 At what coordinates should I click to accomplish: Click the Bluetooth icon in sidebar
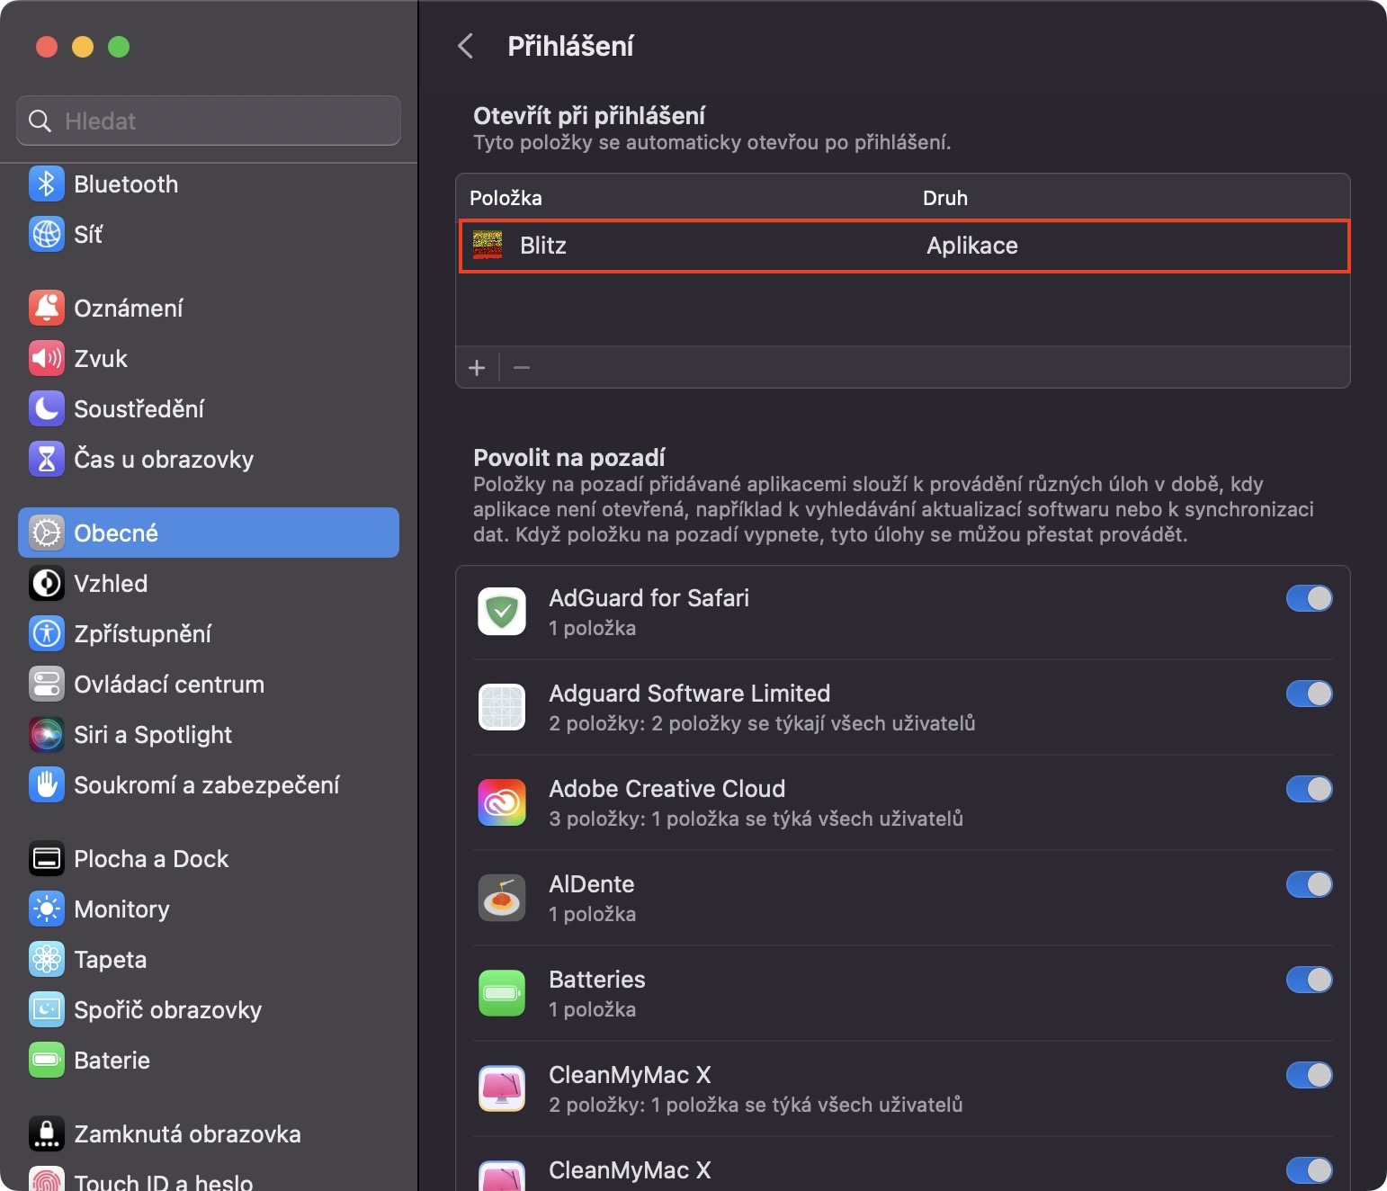pos(46,184)
